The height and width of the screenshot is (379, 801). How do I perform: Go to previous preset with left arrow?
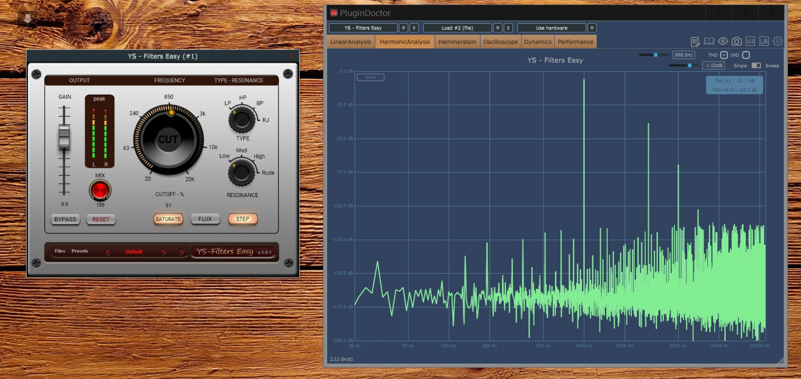click(107, 252)
